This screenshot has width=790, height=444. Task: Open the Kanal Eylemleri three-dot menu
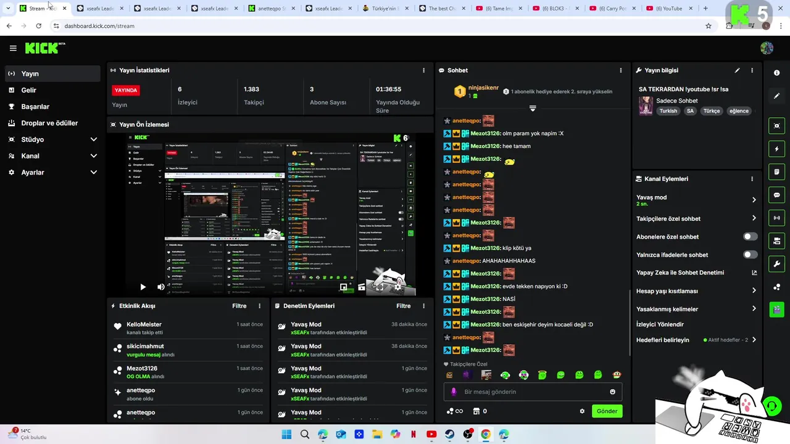click(x=752, y=179)
